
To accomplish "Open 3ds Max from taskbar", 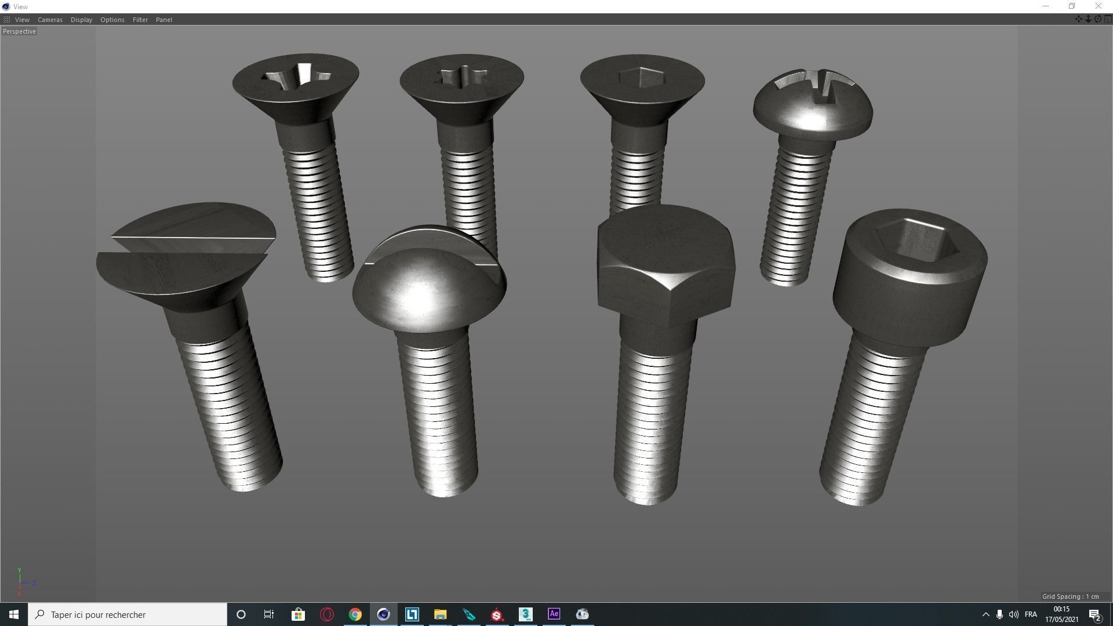I will pyautogui.click(x=525, y=614).
